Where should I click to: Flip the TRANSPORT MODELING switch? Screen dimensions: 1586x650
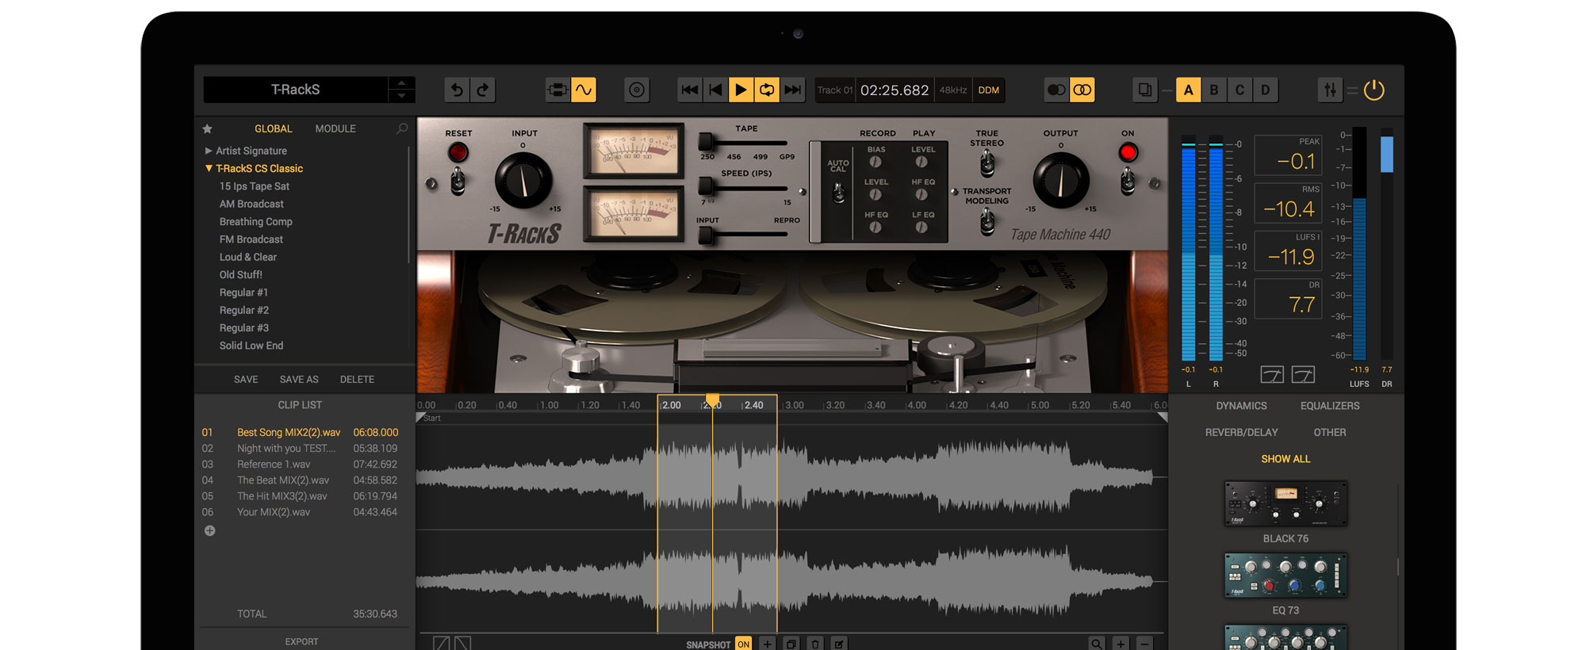[x=987, y=222]
